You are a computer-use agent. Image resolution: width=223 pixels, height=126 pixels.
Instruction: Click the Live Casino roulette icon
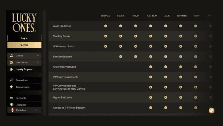point(11,62)
